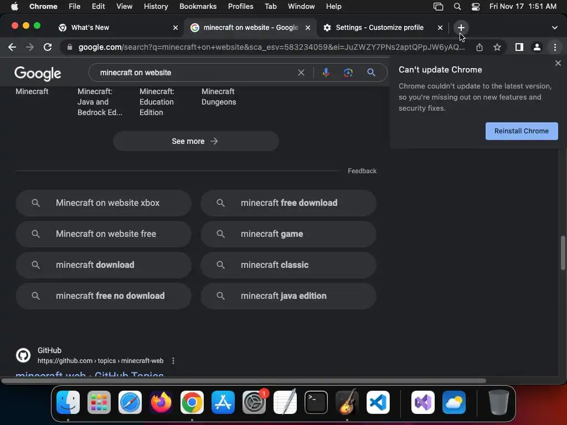Click the Reinstall Chrome button
The height and width of the screenshot is (425, 567).
[x=522, y=131]
